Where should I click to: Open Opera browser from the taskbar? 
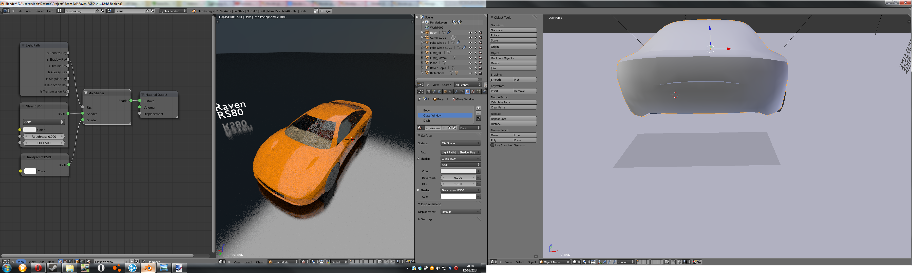click(38, 268)
